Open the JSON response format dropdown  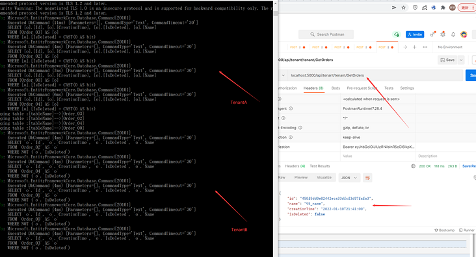pos(349,178)
